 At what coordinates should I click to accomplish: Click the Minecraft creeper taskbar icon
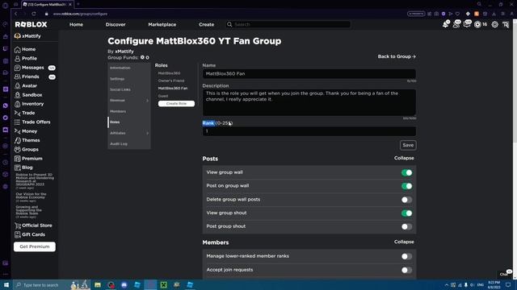[163, 284]
